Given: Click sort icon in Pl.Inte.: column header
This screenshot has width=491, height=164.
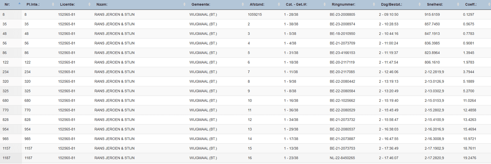Looking at the screenshot, I should click(x=53, y=4).
